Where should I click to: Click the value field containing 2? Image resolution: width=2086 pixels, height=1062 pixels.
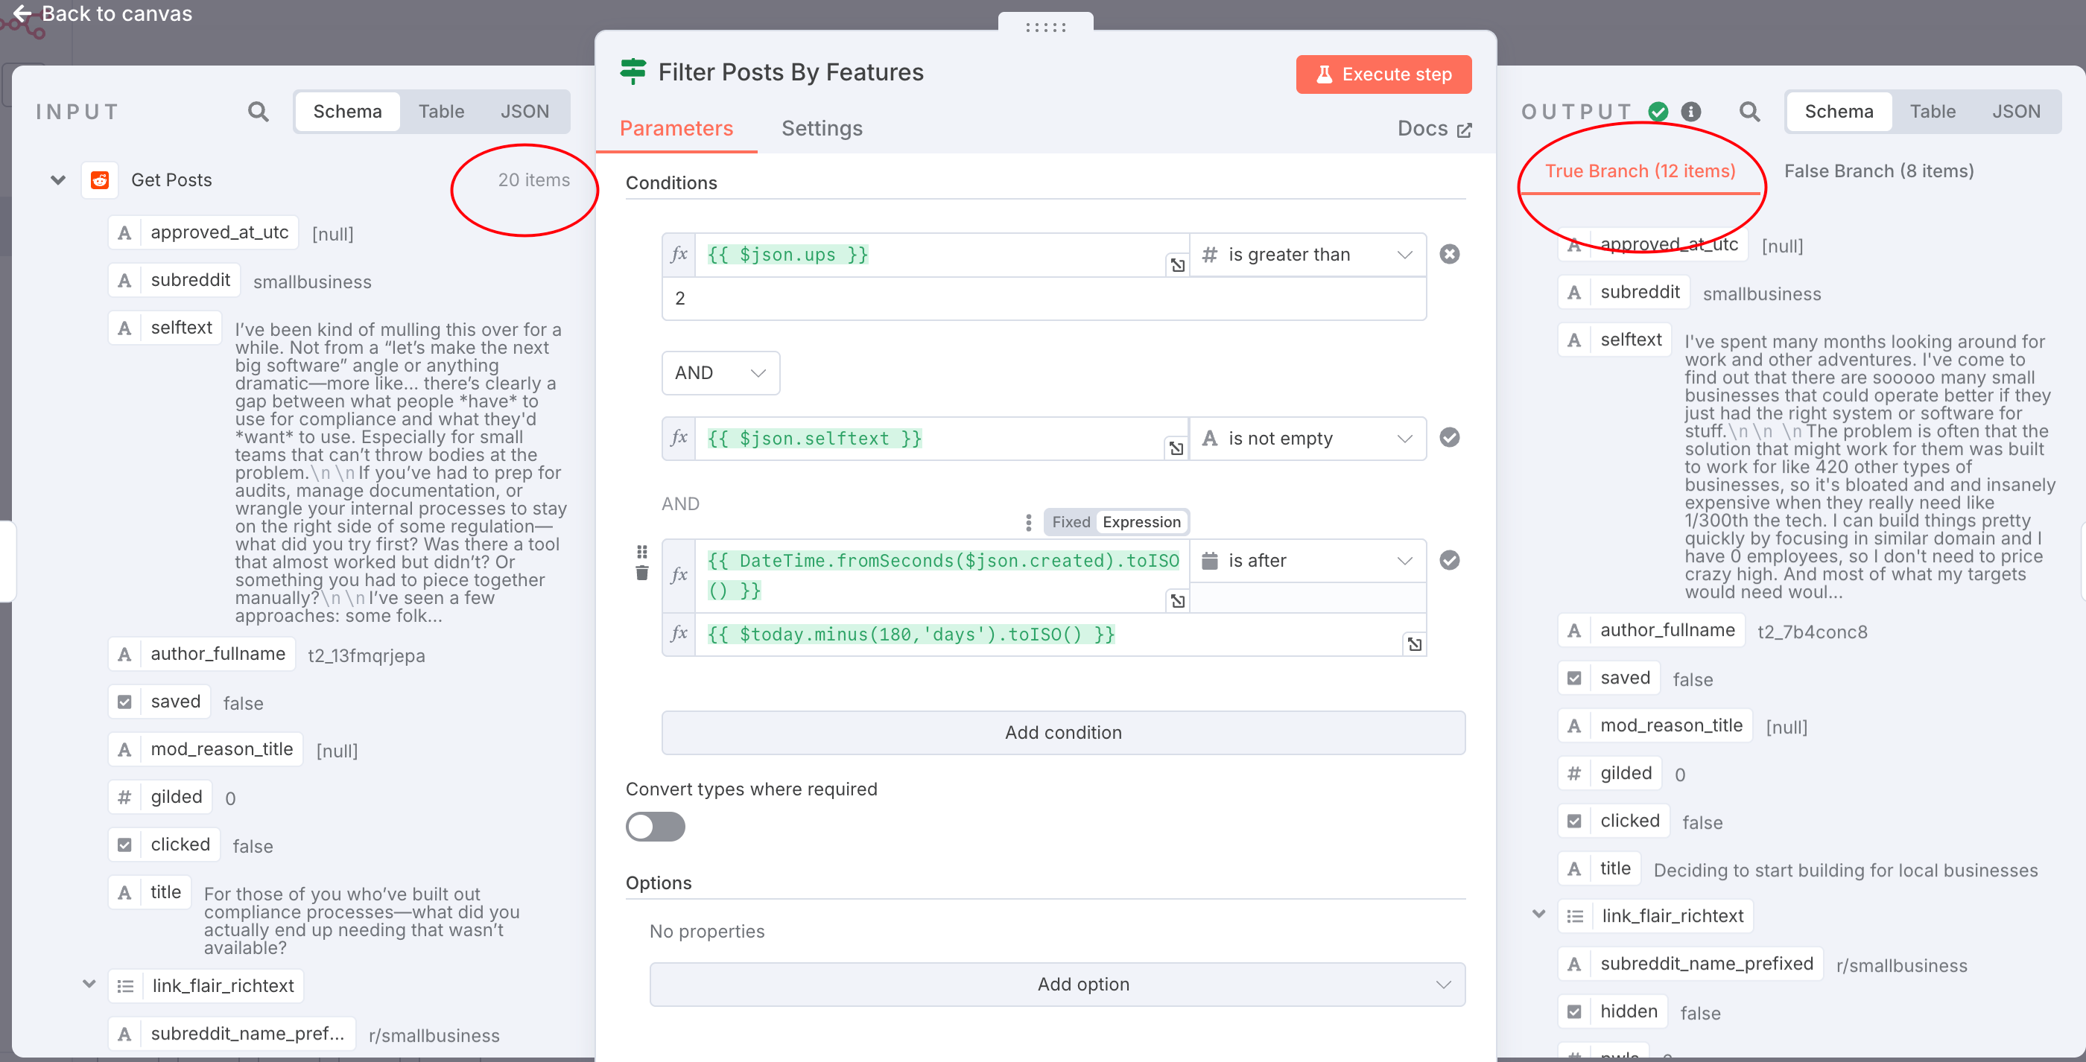click(1043, 299)
